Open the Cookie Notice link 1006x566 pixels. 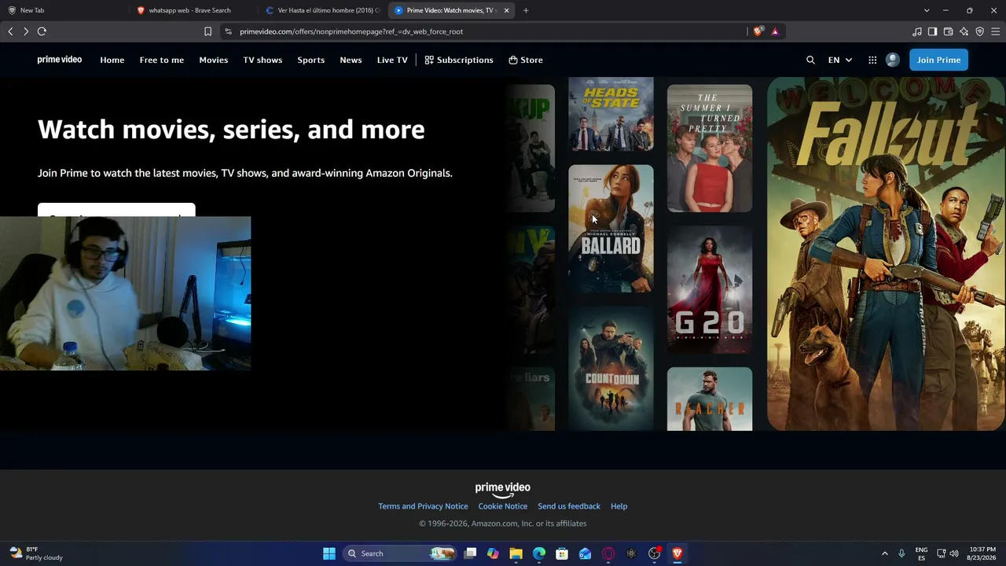coord(503,506)
